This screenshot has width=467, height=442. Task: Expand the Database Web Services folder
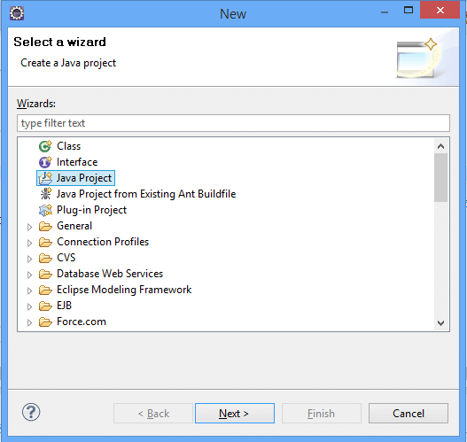coord(29,275)
